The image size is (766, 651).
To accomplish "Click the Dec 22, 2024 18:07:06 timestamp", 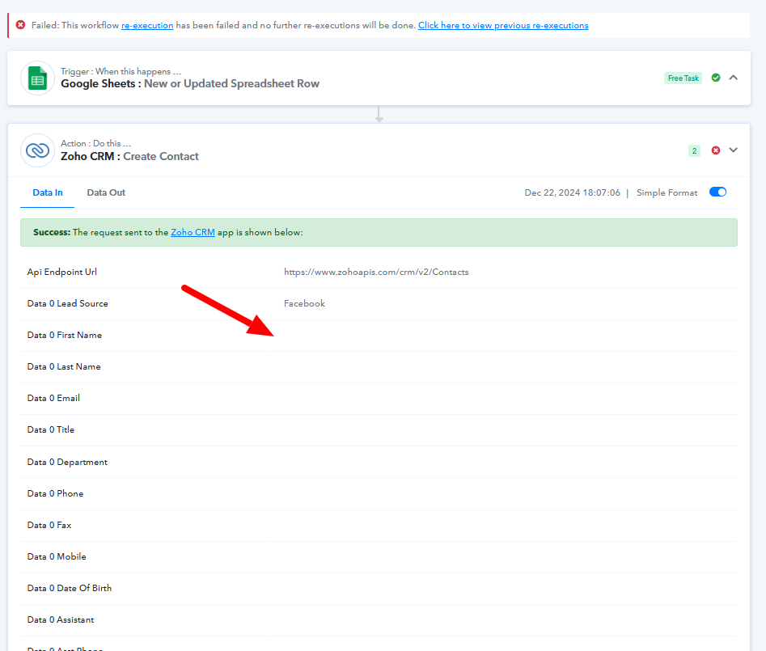I will click(572, 192).
